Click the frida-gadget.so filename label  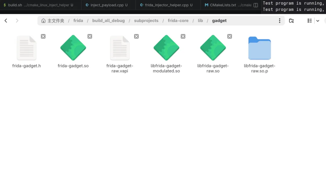pos(73,66)
